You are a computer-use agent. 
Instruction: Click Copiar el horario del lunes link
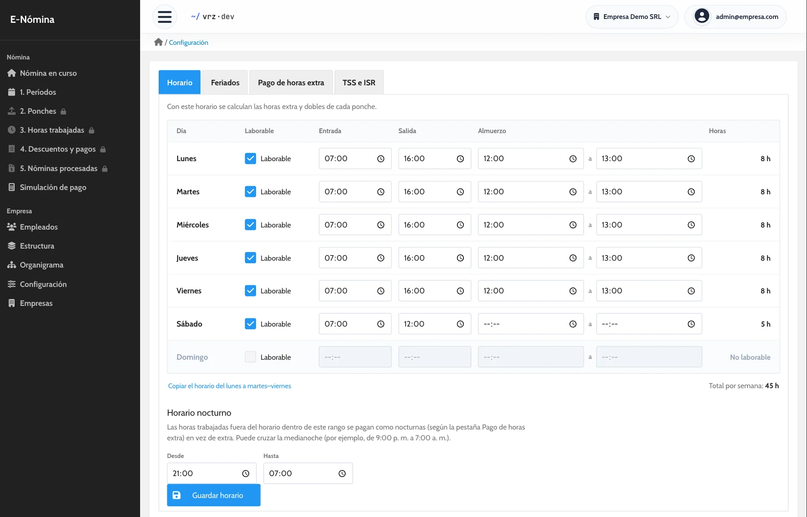229,386
